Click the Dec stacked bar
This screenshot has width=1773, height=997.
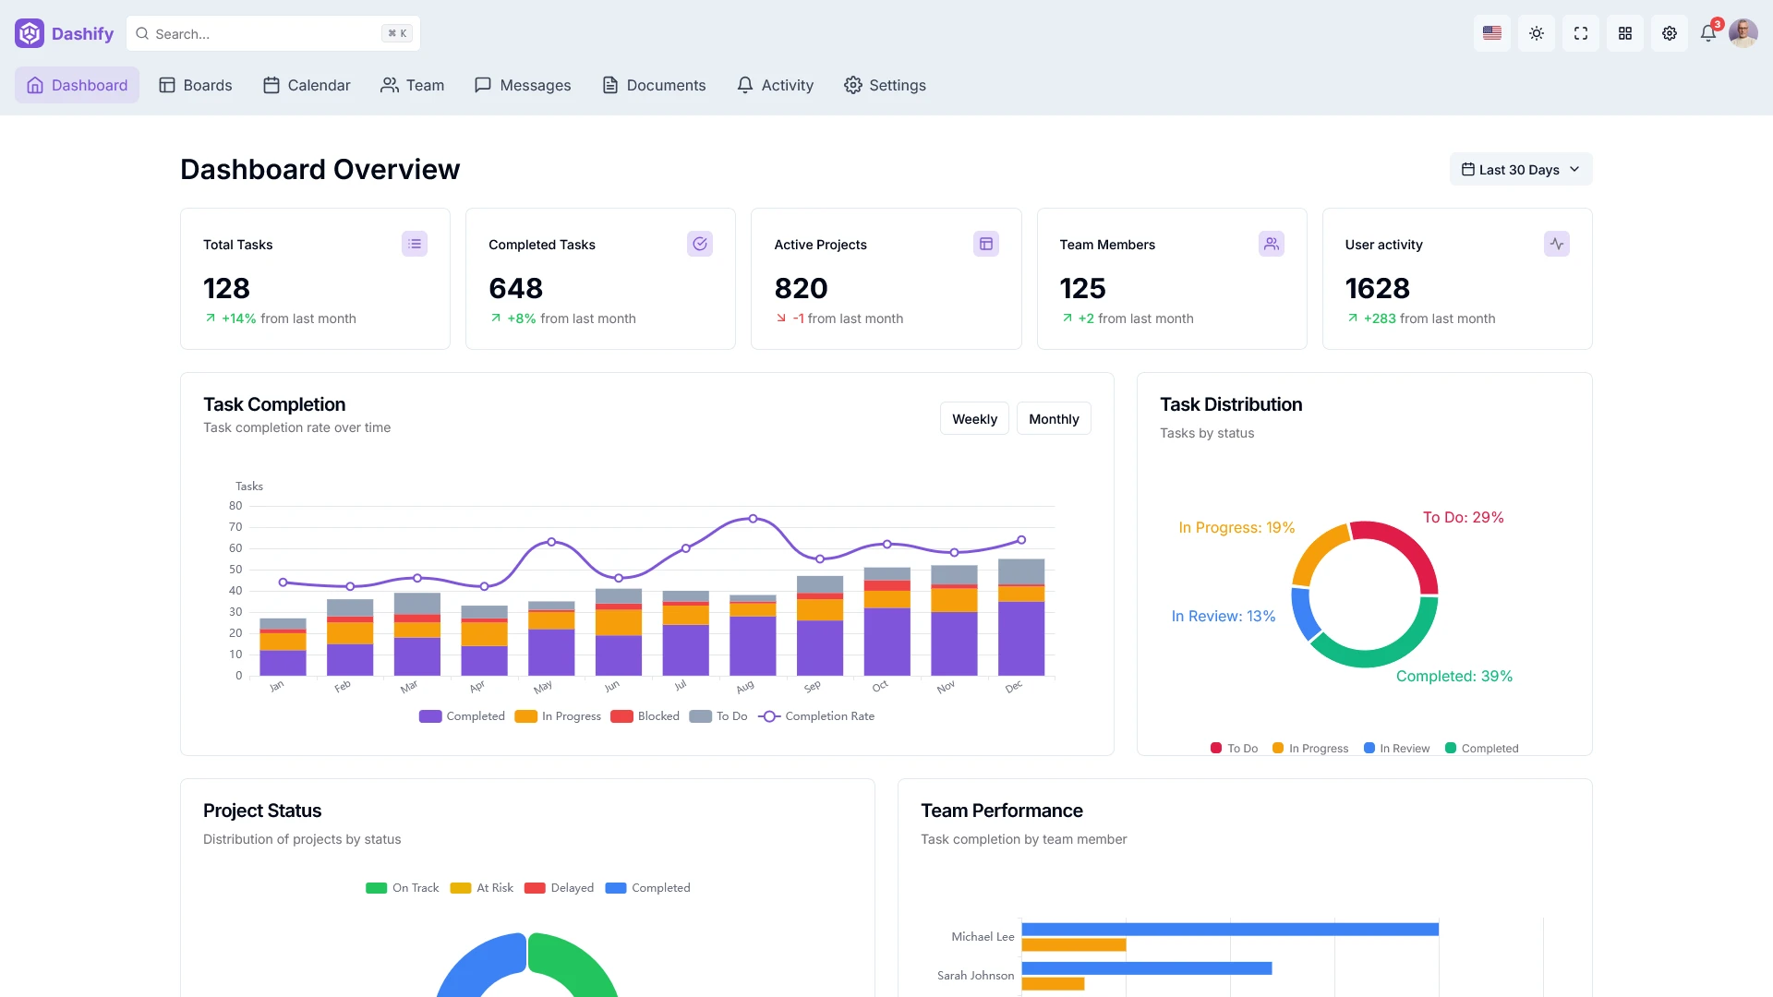click(1021, 617)
